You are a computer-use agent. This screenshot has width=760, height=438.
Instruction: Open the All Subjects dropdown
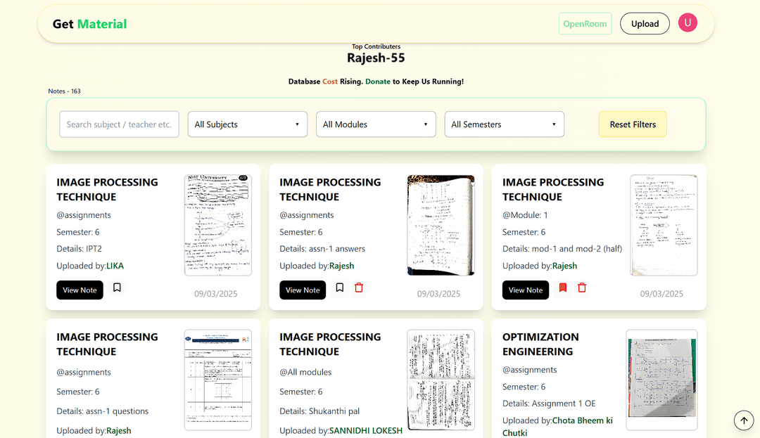point(247,124)
